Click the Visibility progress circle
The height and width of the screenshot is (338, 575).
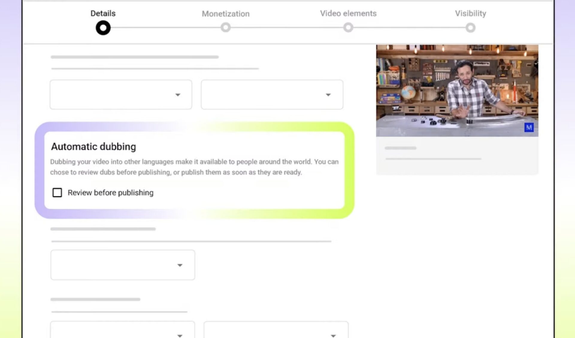click(470, 27)
